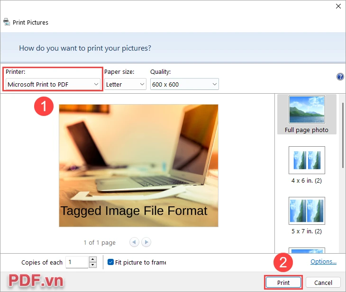The height and width of the screenshot is (292, 346).
Task: Go to the previous page arrow
Action: [134, 242]
